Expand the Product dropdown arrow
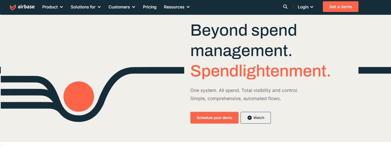Screen dimensions: 391x147 tap(61, 7)
